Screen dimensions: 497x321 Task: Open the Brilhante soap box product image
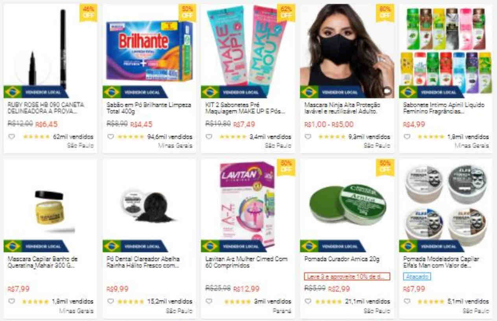pos(149,51)
